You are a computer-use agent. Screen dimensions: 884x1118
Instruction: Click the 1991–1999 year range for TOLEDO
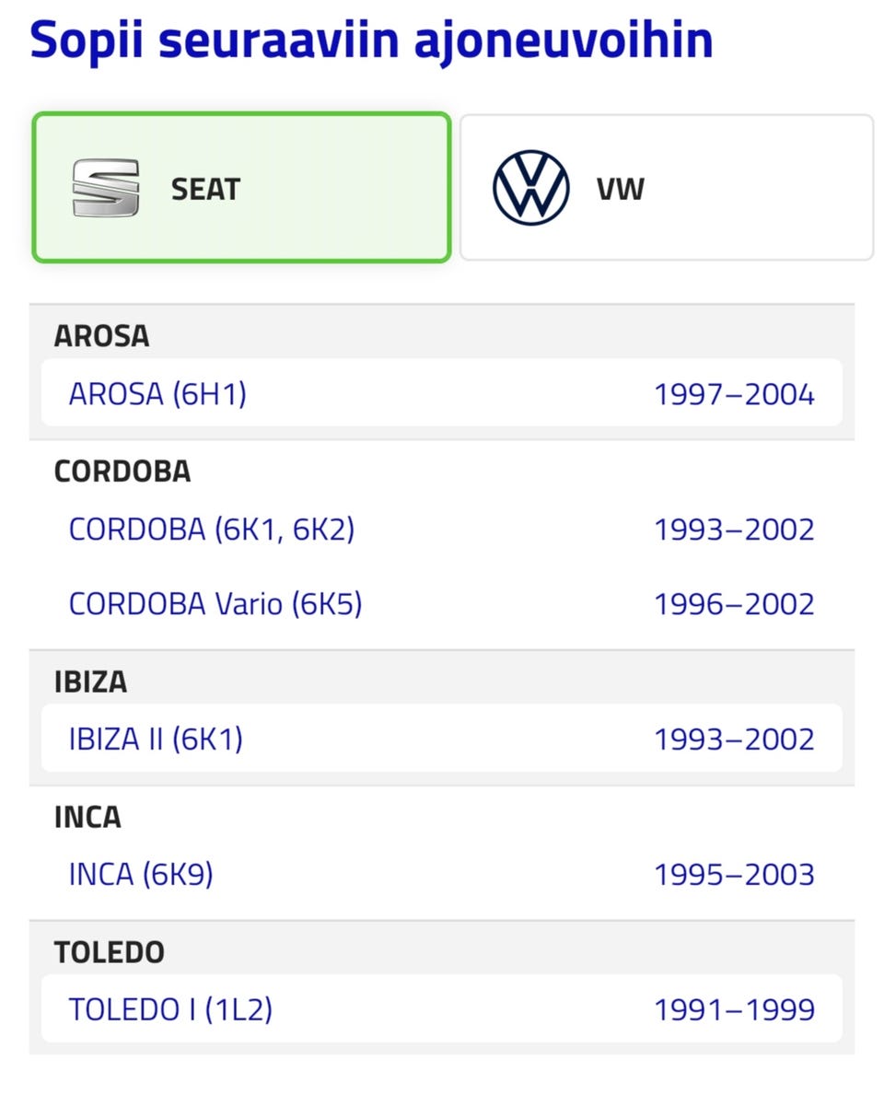734,1010
